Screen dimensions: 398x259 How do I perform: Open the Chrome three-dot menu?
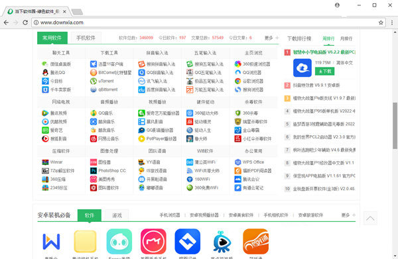point(392,23)
